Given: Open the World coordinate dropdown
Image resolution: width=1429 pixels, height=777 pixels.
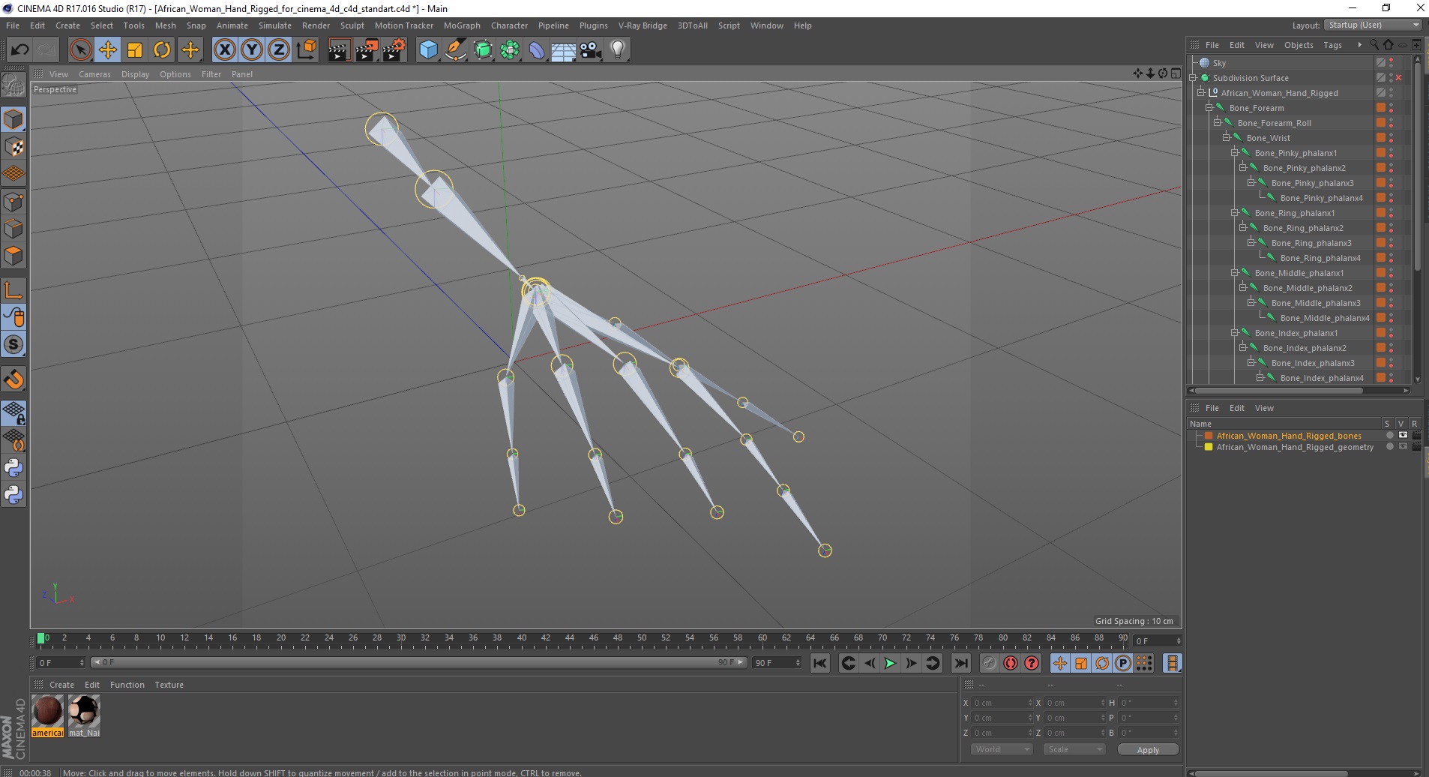Looking at the screenshot, I should click(x=1002, y=749).
